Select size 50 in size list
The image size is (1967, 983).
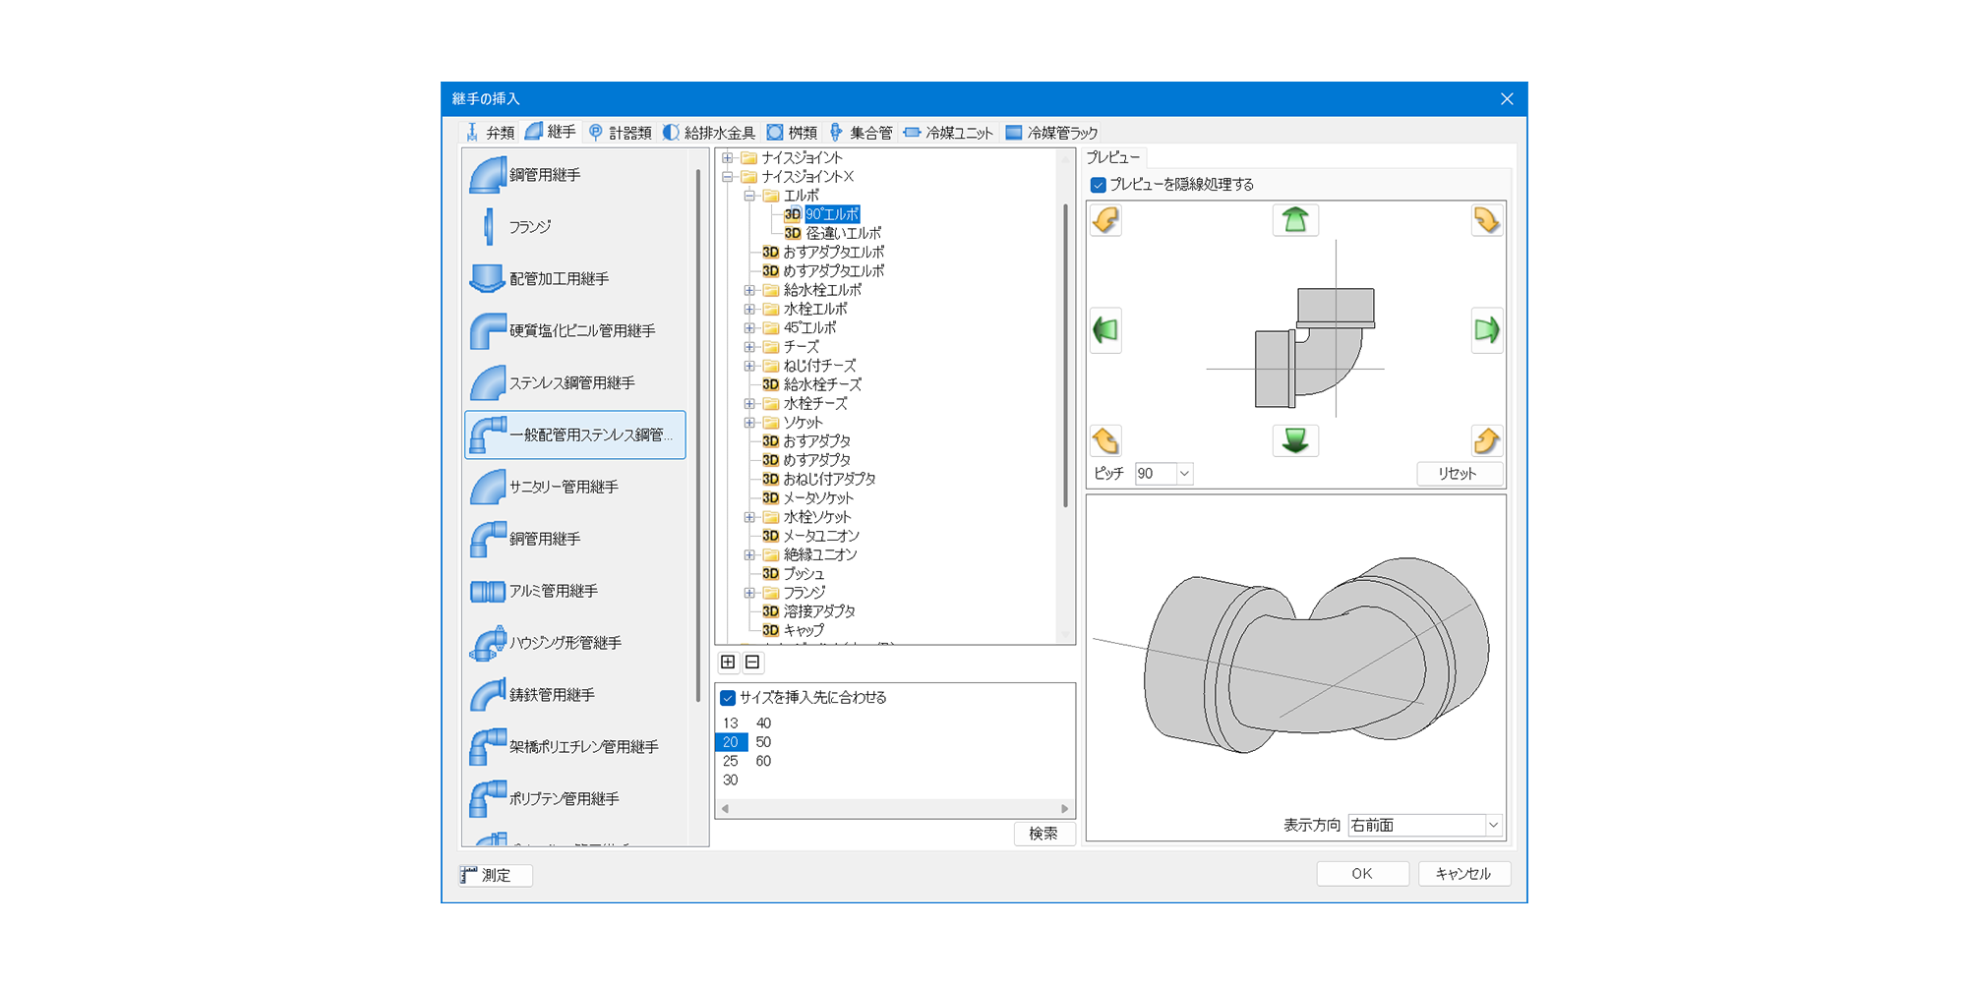coord(763,742)
